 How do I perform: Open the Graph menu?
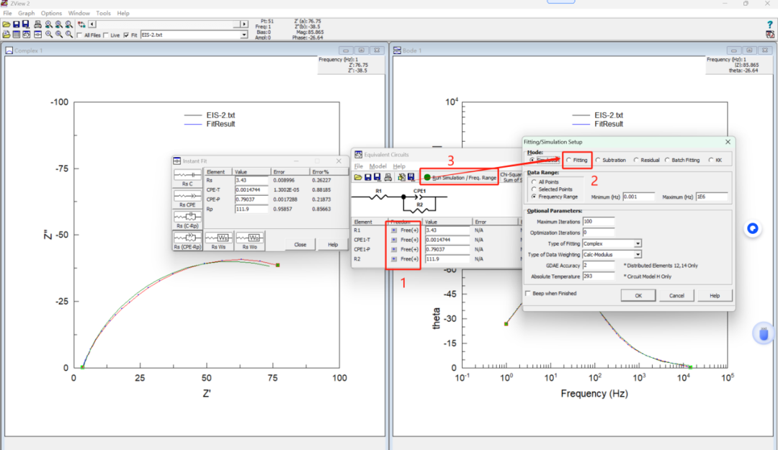pyautogui.click(x=27, y=13)
